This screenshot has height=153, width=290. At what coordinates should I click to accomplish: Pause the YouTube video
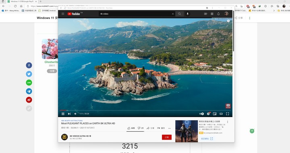click(63, 114)
